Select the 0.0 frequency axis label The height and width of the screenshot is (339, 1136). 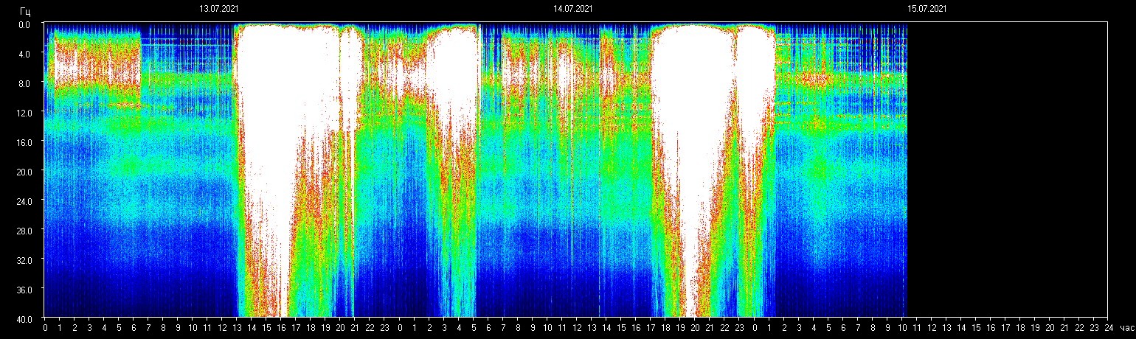click(x=26, y=24)
